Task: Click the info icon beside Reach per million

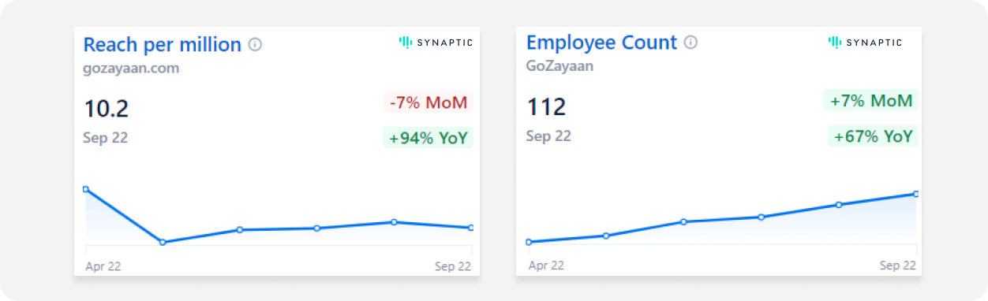Action: coord(255,45)
